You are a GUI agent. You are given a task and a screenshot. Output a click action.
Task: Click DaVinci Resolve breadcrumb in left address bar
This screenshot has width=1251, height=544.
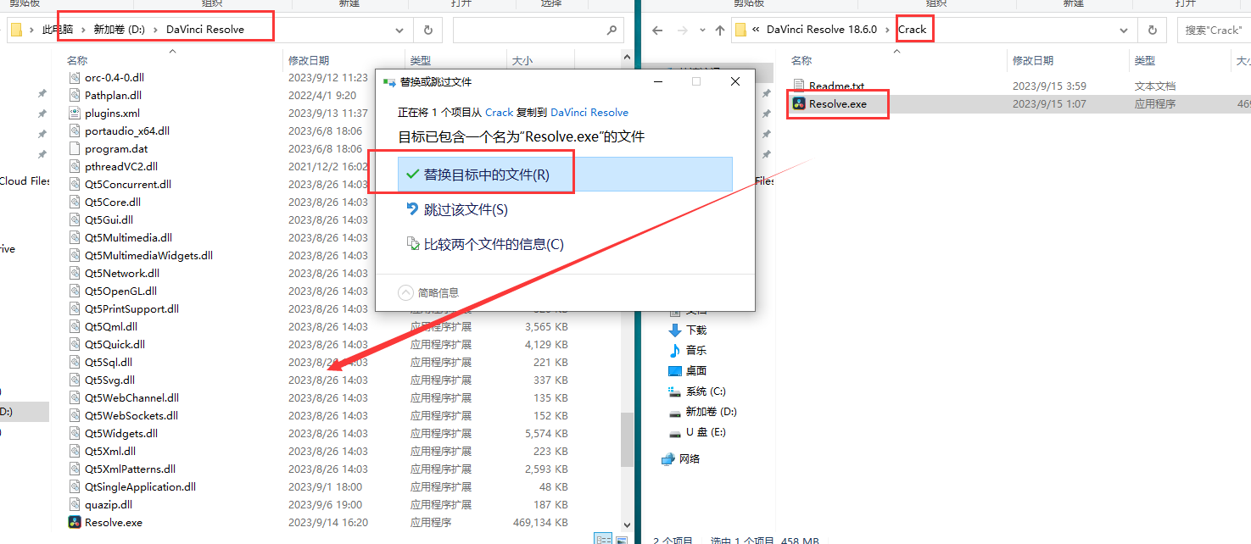tap(205, 30)
